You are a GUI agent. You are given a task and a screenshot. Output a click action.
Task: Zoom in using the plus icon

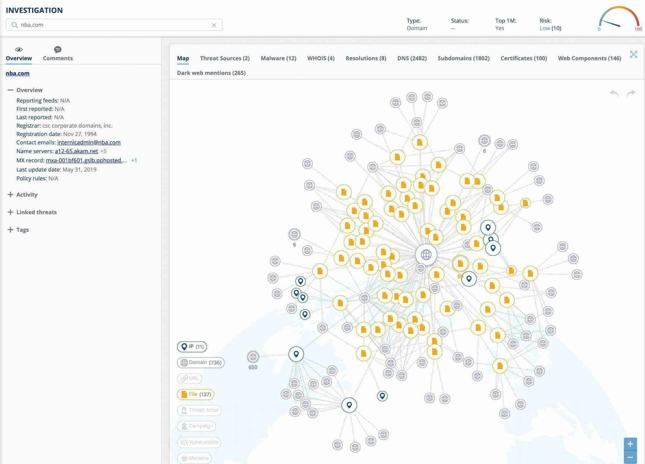630,444
